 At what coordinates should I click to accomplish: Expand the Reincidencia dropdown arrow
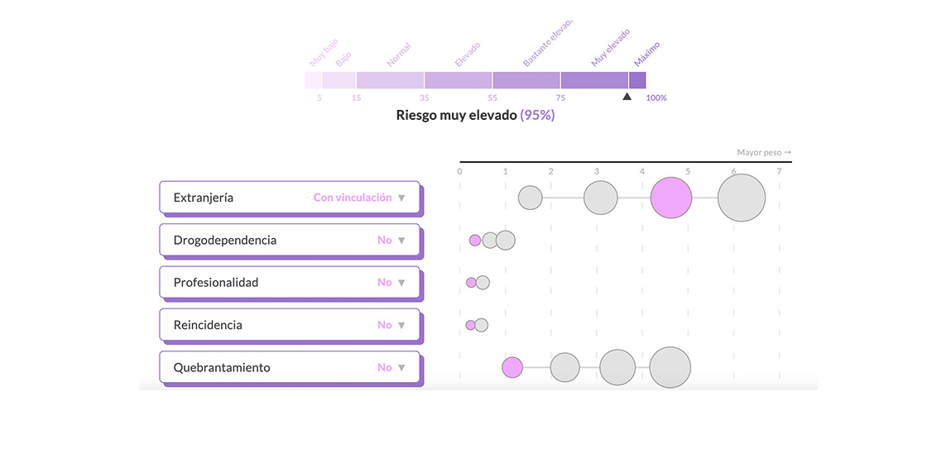click(401, 326)
